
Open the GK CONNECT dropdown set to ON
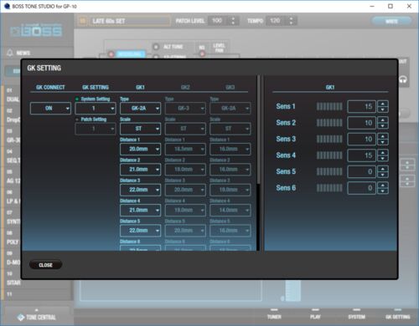pos(50,109)
